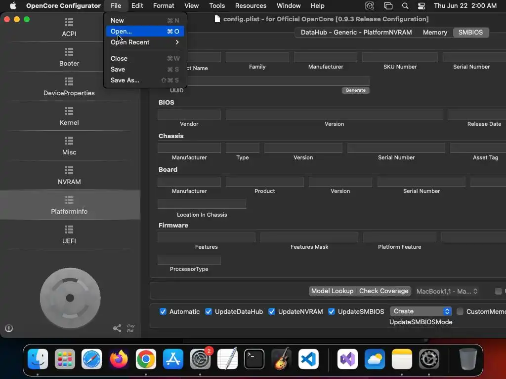Click the Generate UUID button
This screenshot has height=379, width=506.
[x=356, y=90]
